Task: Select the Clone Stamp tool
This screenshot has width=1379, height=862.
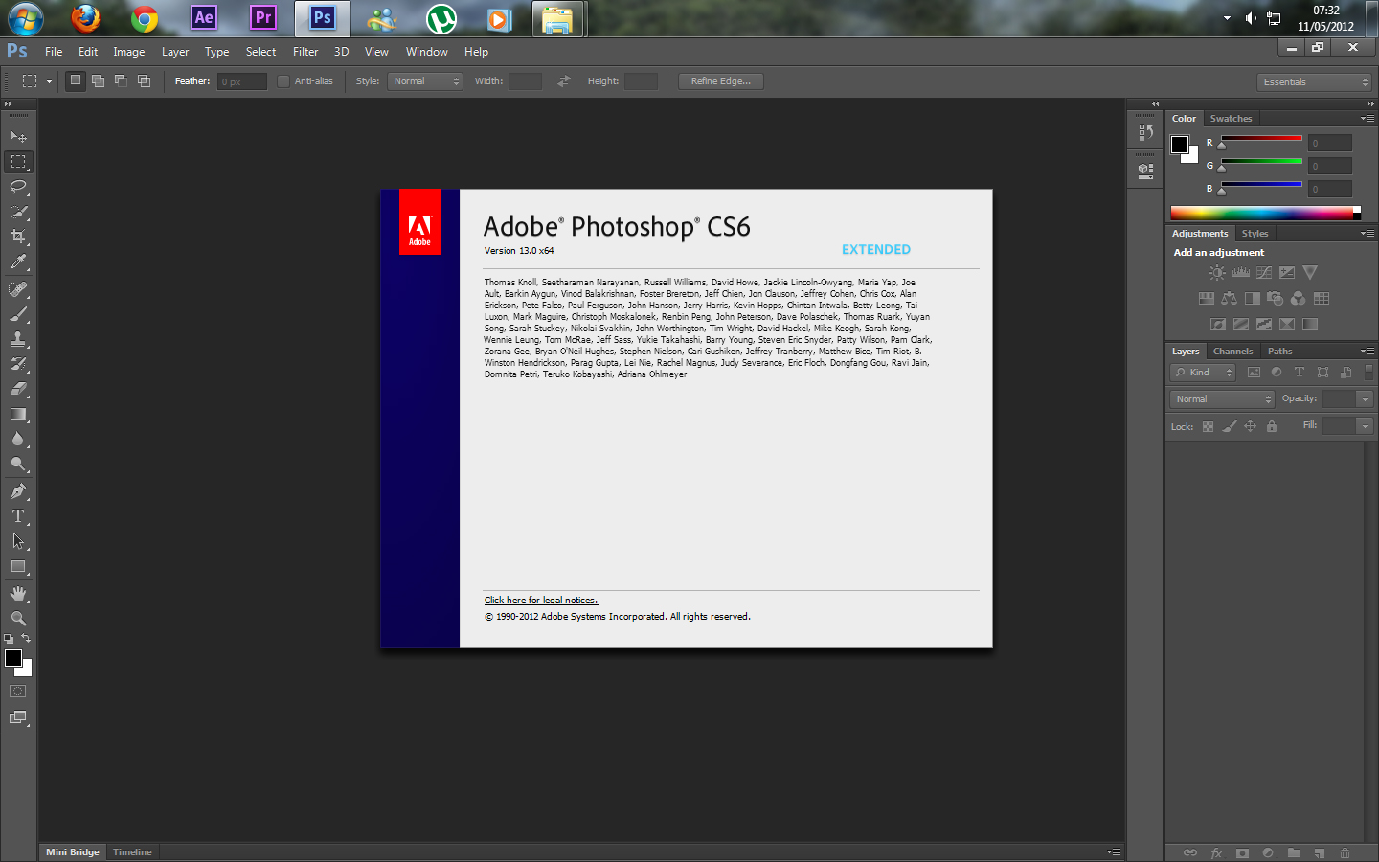Action: coord(18,339)
